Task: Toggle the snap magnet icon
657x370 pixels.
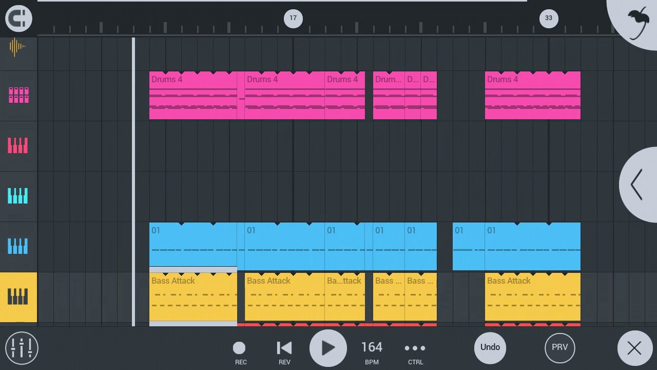Action: click(x=18, y=18)
